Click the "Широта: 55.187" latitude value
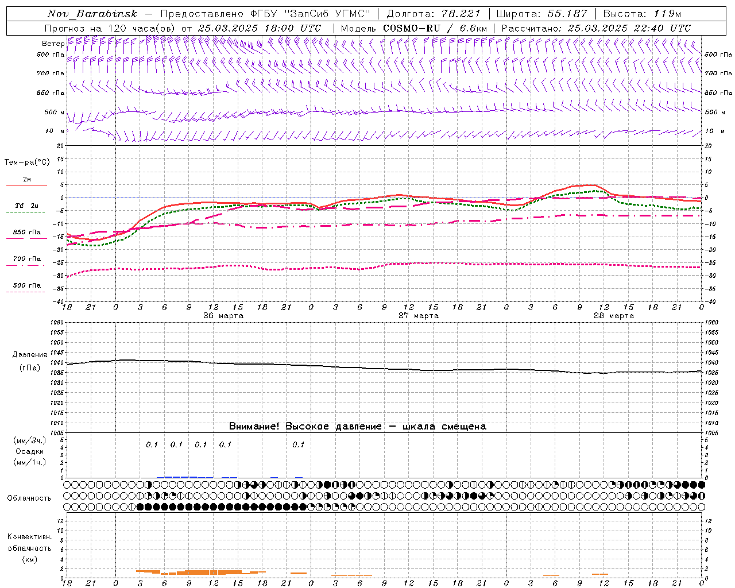This screenshot has height=588, width=735. pos(542,14)
